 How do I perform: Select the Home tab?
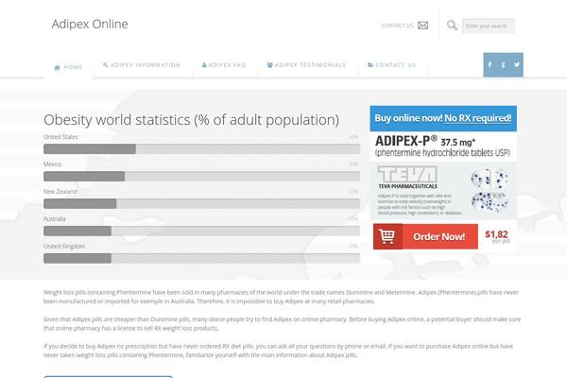68,67
